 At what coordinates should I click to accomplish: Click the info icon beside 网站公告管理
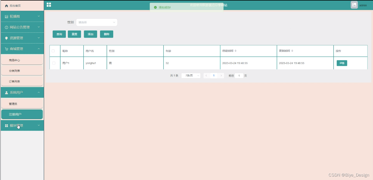[x=7, y=27]
